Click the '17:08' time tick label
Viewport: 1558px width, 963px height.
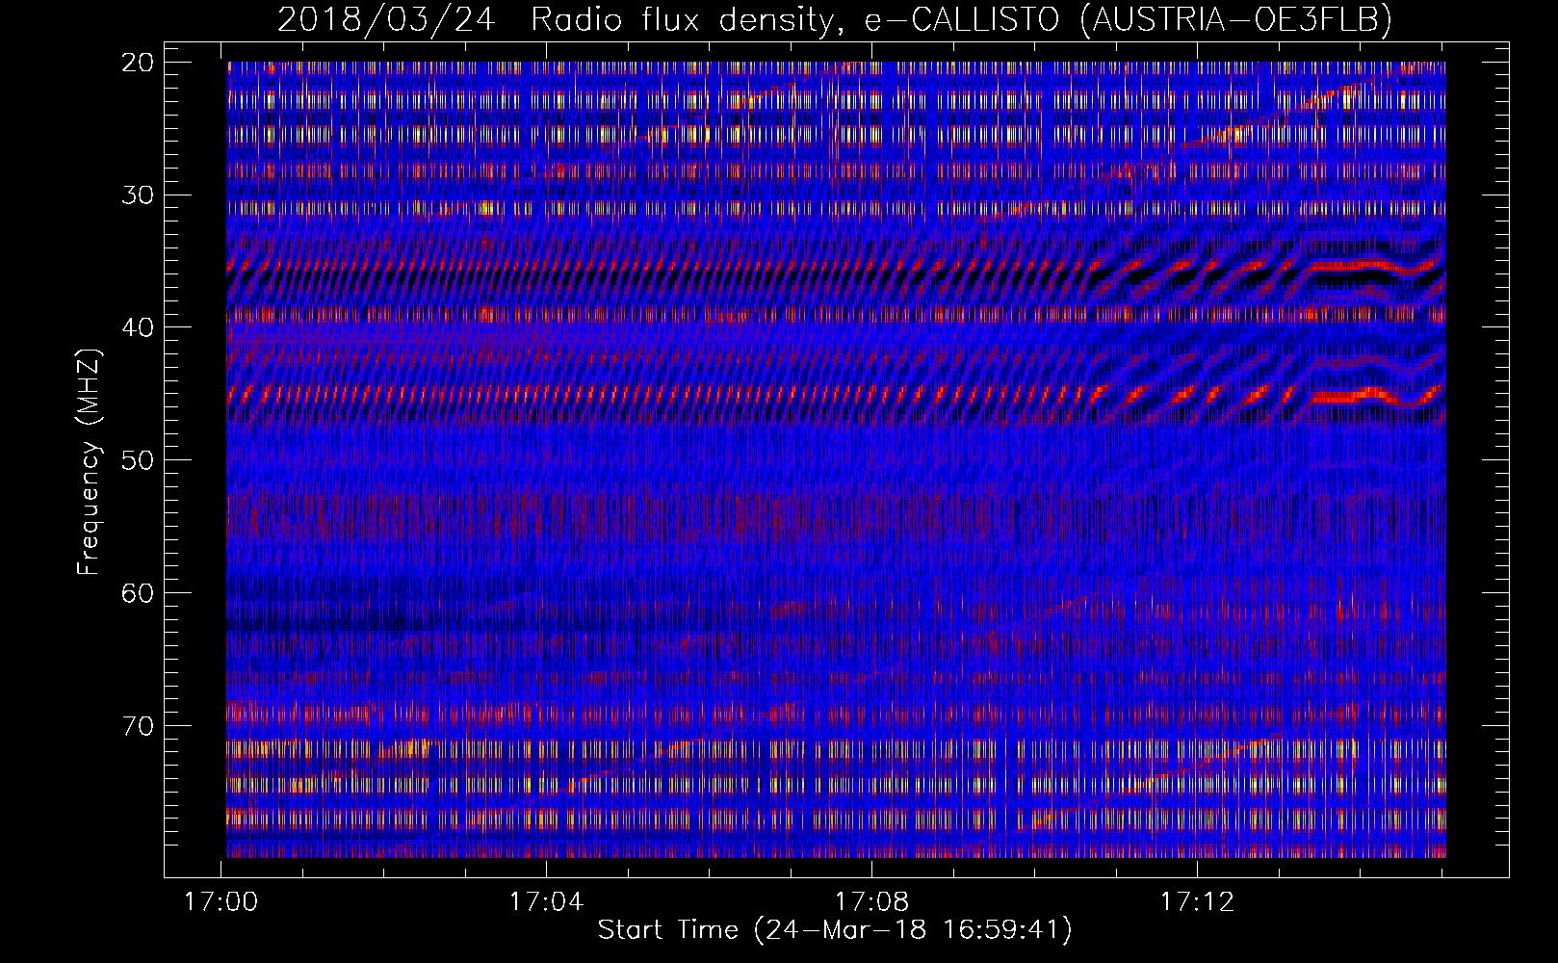tap(871, 902)
